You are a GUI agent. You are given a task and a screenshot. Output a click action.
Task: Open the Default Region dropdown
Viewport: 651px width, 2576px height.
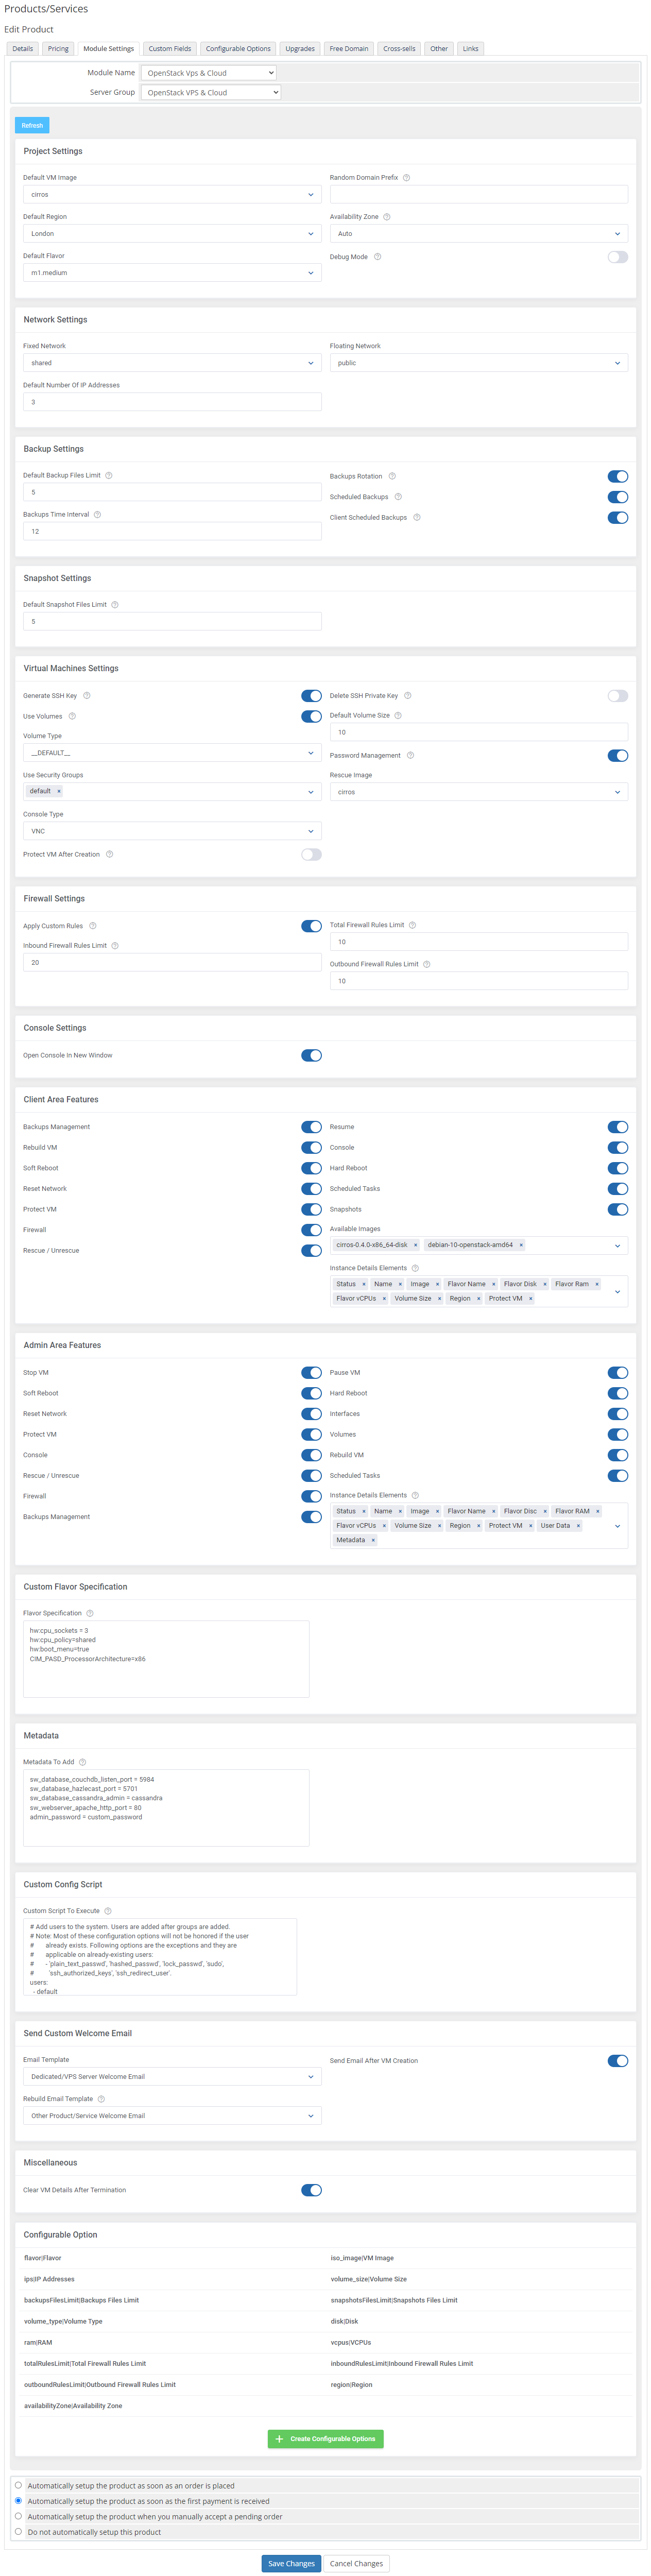coord(172,234)
